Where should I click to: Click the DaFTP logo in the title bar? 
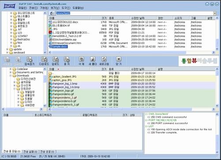tap(9, 6)
